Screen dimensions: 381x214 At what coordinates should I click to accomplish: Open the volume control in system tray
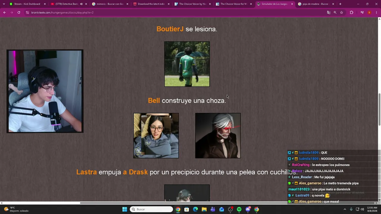click(x=362, y=209)
